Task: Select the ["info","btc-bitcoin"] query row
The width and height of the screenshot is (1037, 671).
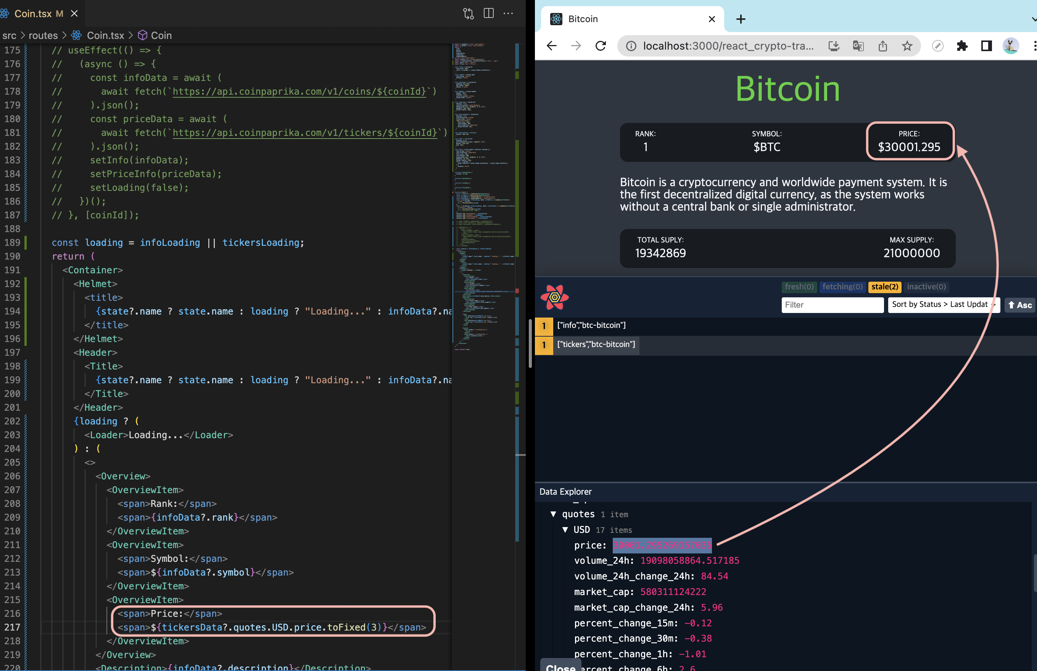Action: tap(591, 325)
